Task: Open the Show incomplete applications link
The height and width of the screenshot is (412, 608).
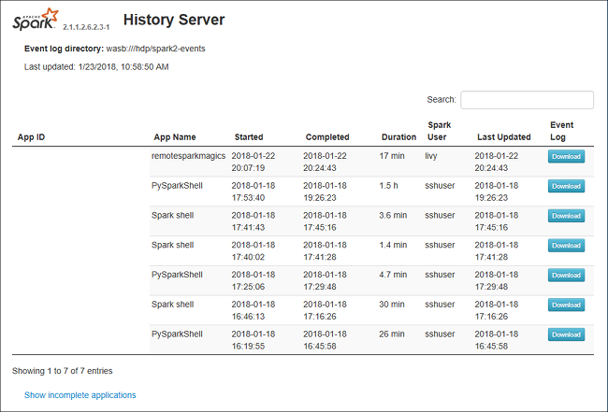Action: point(80,395)
